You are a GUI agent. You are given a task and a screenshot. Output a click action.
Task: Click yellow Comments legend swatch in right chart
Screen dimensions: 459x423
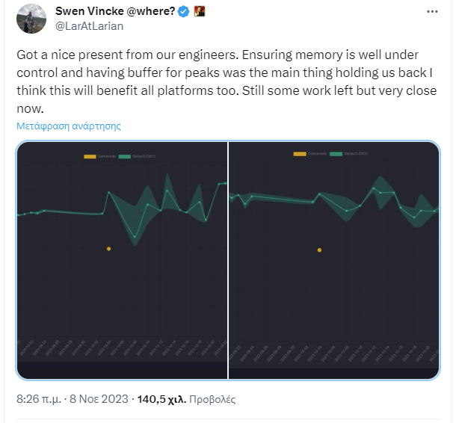tap(300, 153)
